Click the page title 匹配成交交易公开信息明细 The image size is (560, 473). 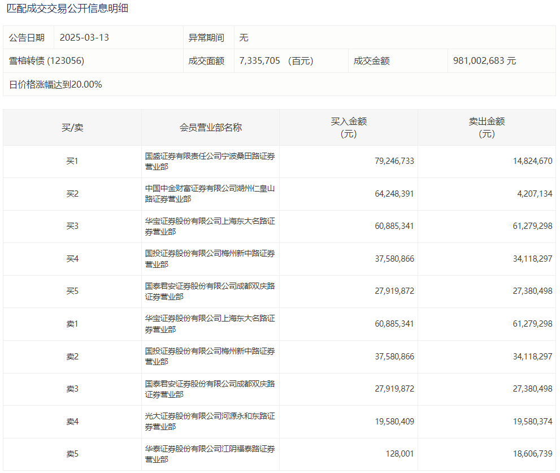click(x=67, y=9)
